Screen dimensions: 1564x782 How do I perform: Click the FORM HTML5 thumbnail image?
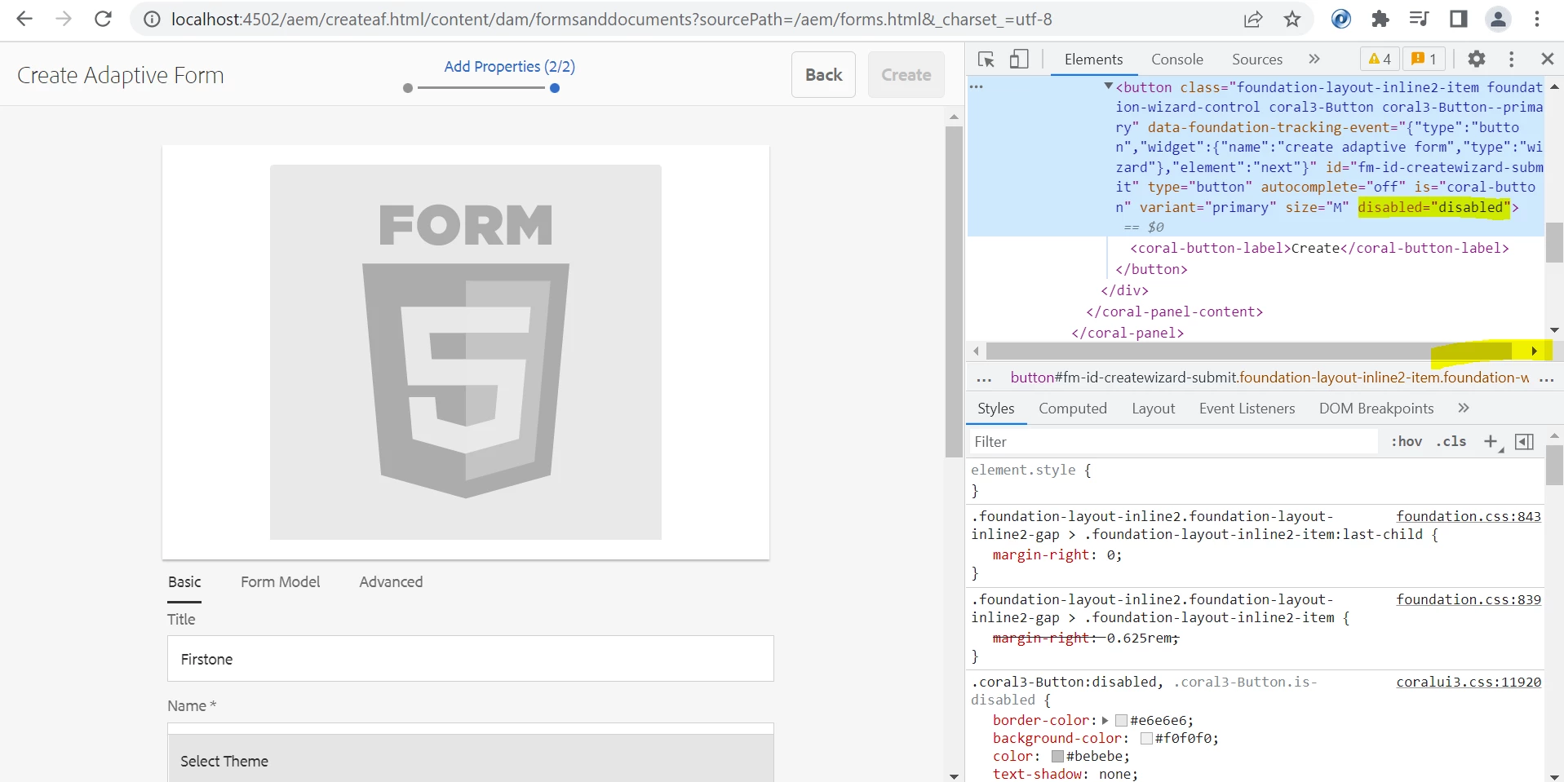466,352
